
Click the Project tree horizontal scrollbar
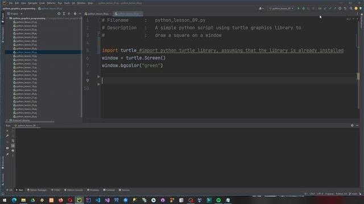tap(30, 122)
